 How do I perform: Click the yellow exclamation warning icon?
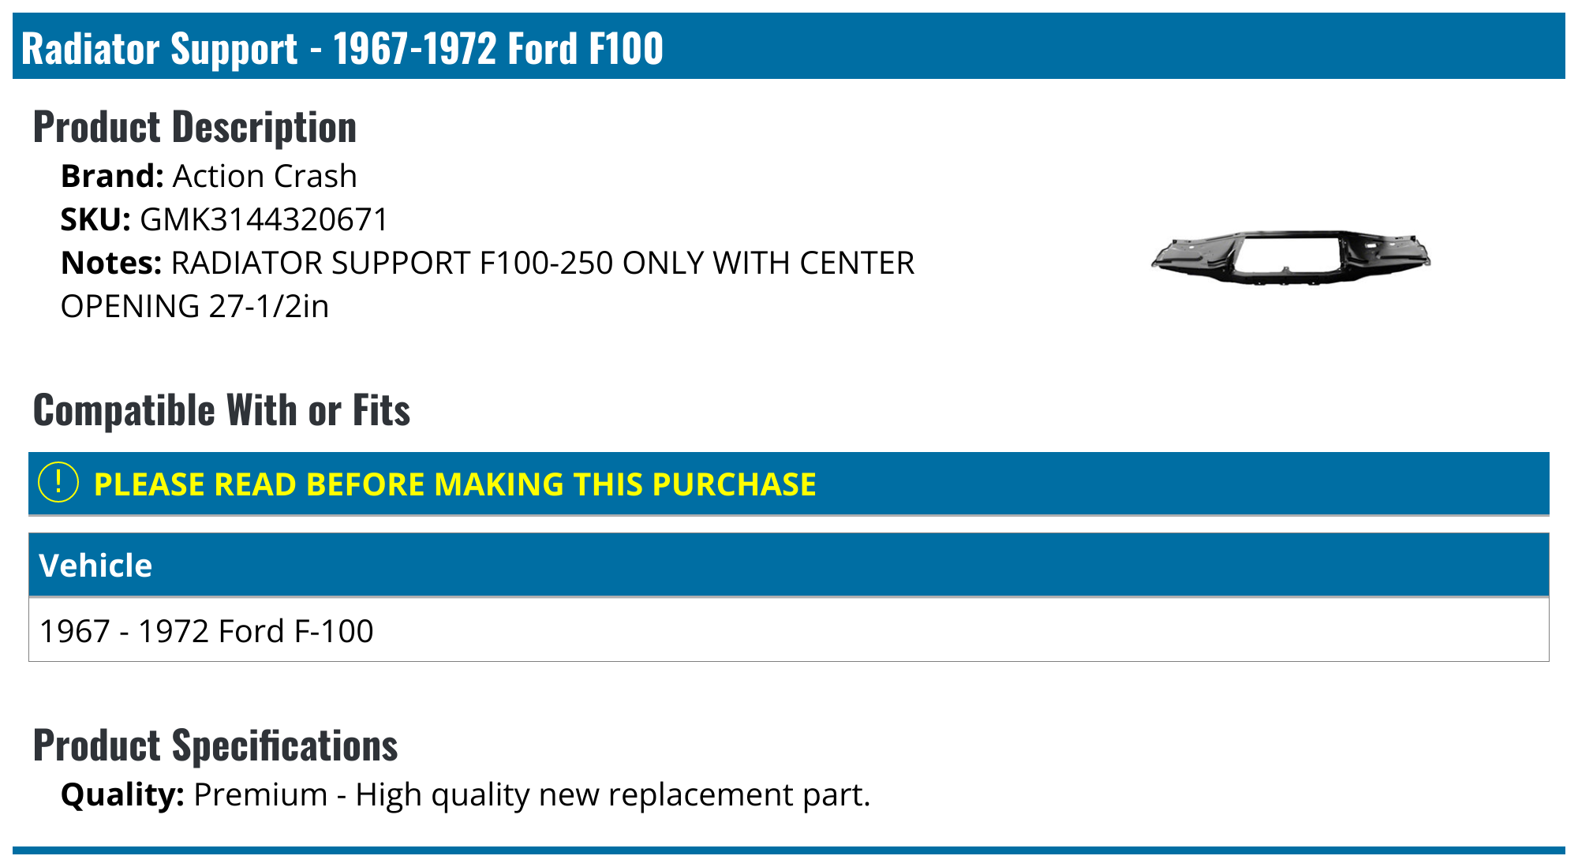coord(58,483)
